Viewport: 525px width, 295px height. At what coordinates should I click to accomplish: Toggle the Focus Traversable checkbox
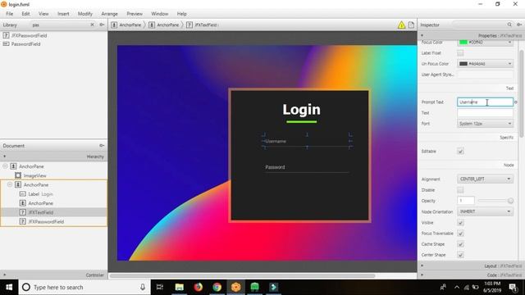tap(460, 233)
